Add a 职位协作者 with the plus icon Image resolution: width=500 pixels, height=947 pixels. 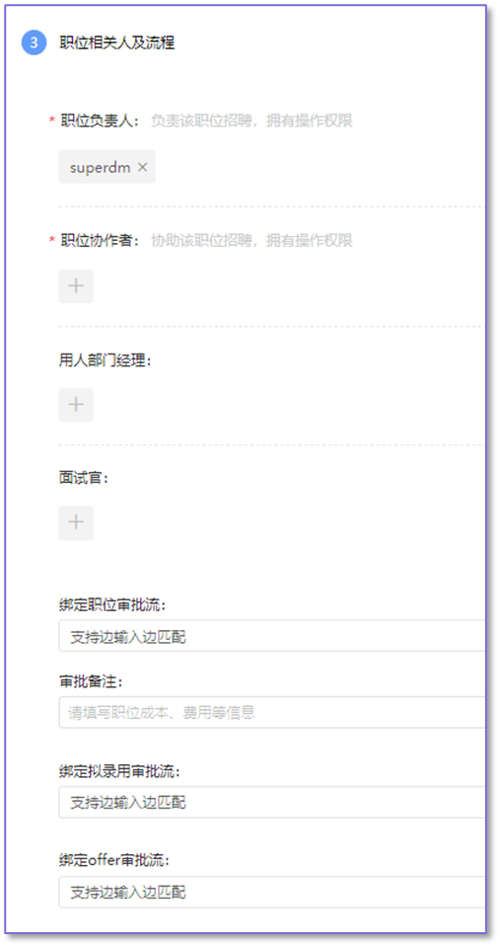pos(76,285)
